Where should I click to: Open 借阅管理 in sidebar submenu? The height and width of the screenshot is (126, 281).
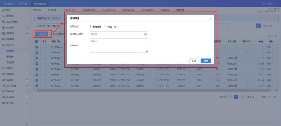tap(10, 62)
